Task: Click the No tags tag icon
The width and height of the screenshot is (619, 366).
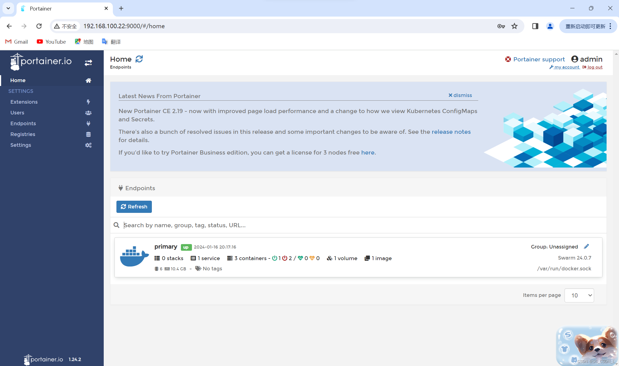Action: (198, 268)
